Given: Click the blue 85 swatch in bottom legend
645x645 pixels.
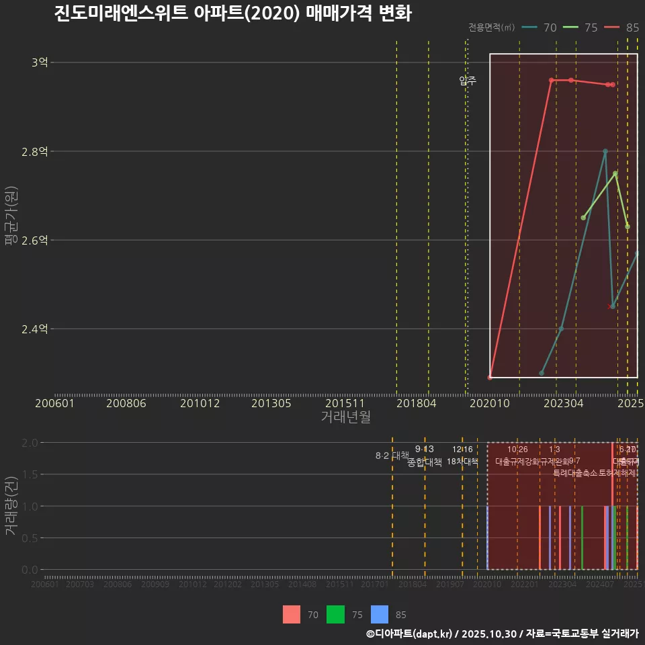Looking at the screenshot, I should 380,615.
